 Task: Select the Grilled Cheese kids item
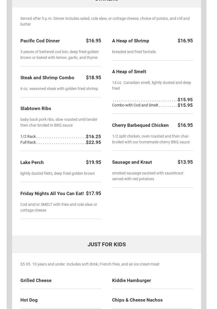(x=36, y=280)
